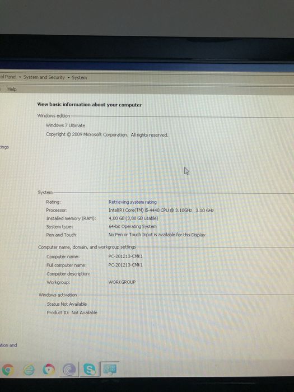Image resolution: width=294 pixels, height=392 pixels.
Task: Click the Rating: label
Action: pyautogui.click(x=53, y=202)
